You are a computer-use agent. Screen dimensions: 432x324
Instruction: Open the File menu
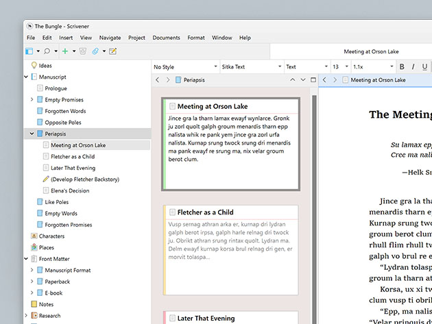point(31,38)
